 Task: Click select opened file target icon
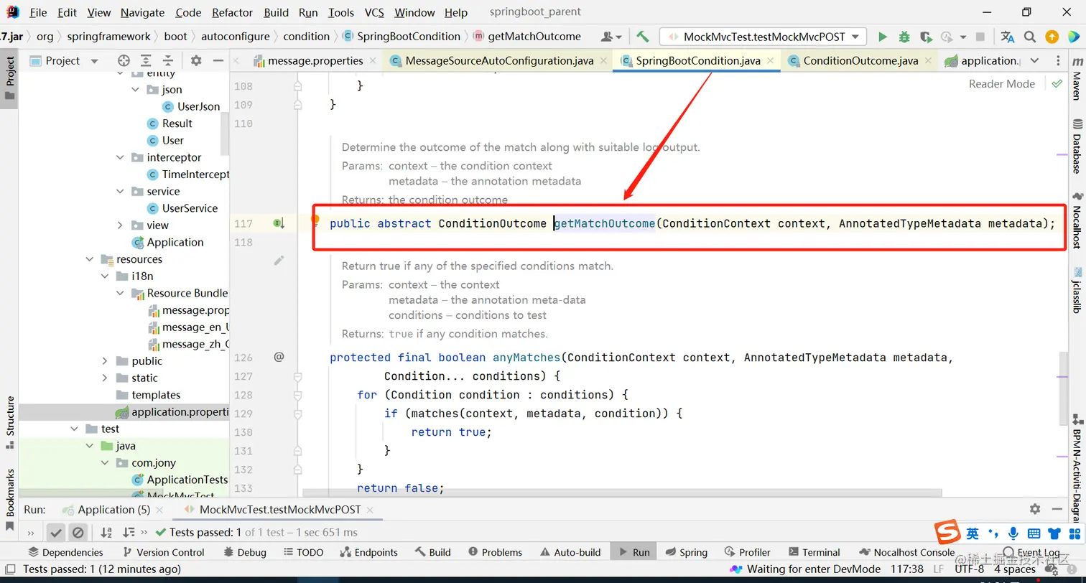click(124, 61)
